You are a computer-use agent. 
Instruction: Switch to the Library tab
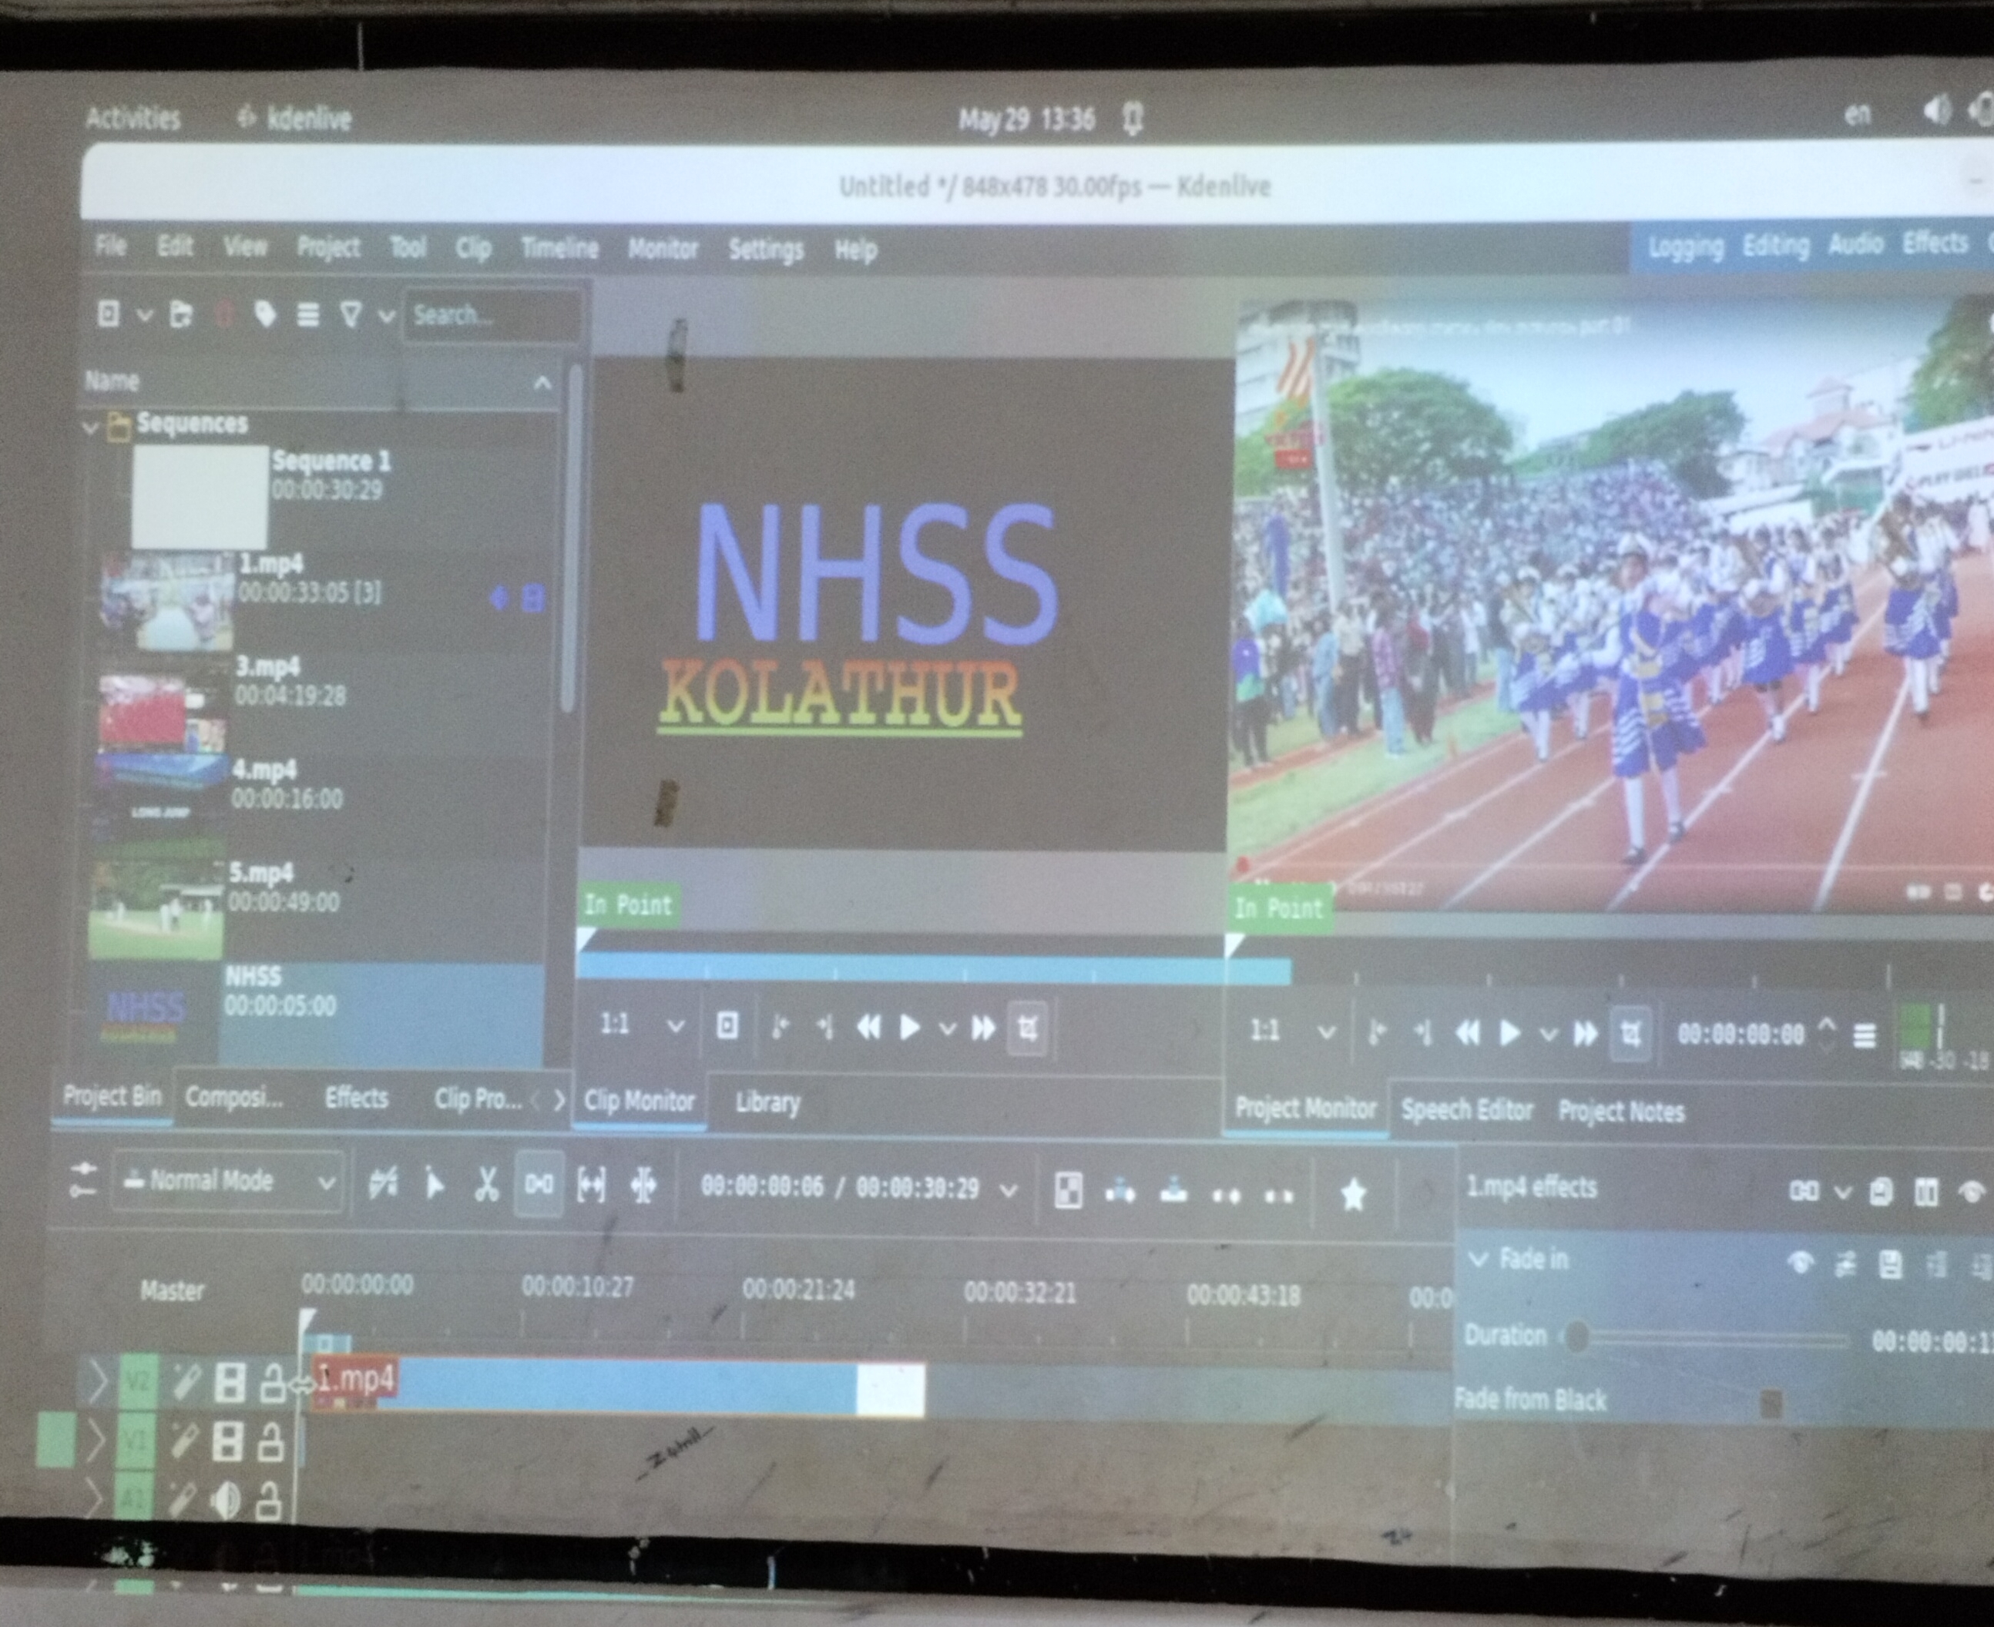767,1102
